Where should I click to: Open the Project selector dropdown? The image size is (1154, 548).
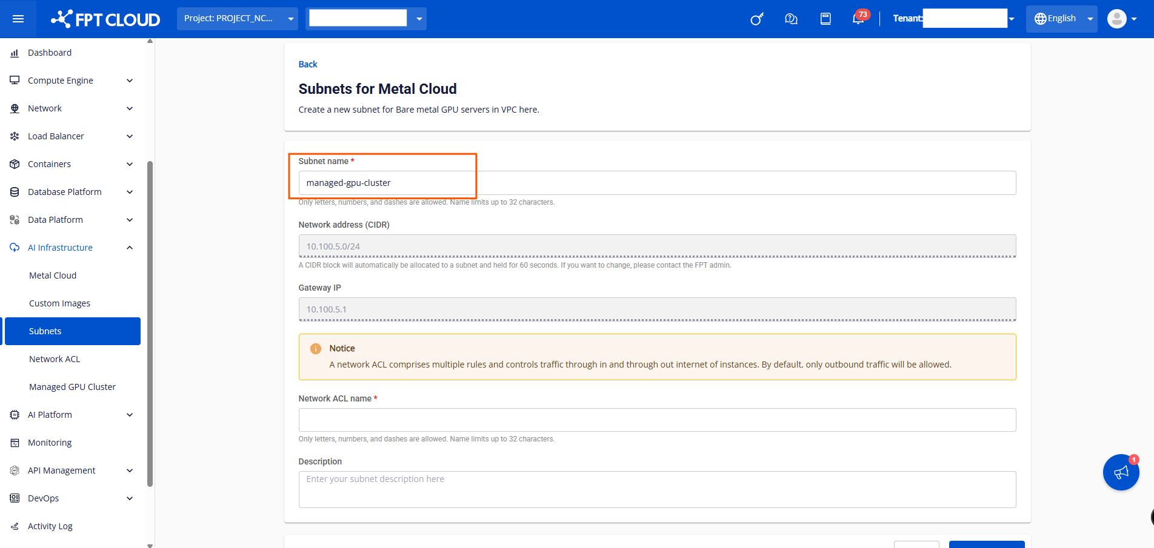coord(238,19)
